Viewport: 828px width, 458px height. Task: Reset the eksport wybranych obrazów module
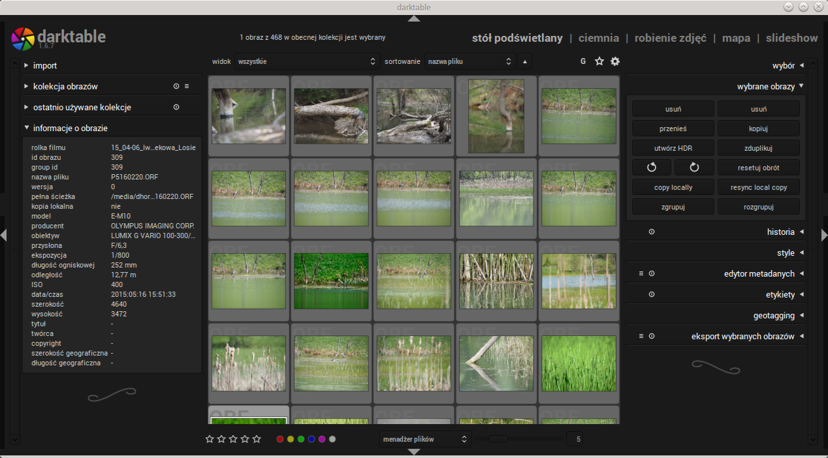point(652,337)
